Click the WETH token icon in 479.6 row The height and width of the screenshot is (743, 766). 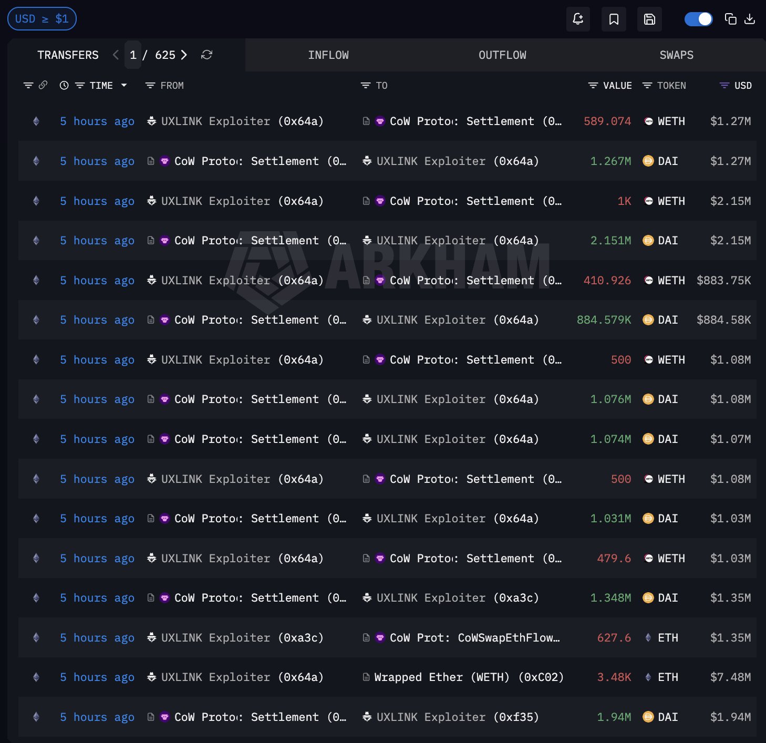(648, 558)
